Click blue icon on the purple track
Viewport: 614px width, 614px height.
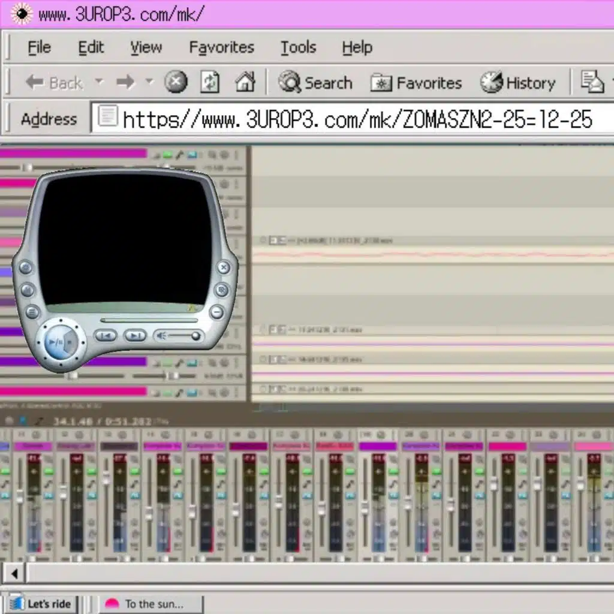(192, 363)
